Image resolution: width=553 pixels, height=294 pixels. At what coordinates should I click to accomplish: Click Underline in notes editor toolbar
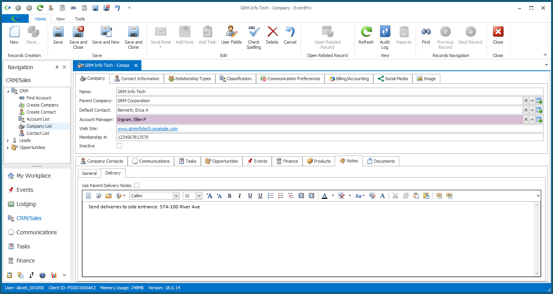click(x=250, y=196)
